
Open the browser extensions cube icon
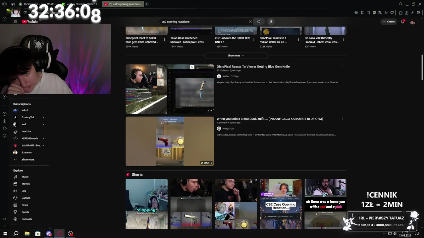point(400,13)
